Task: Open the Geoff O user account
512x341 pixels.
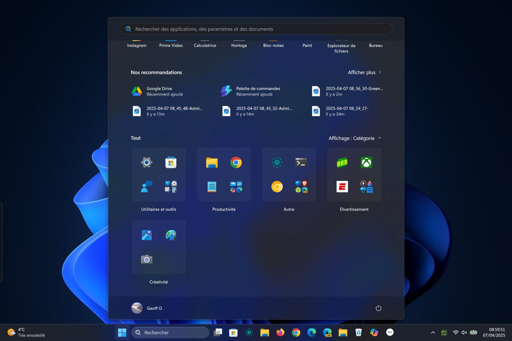Action: (147, 308)
